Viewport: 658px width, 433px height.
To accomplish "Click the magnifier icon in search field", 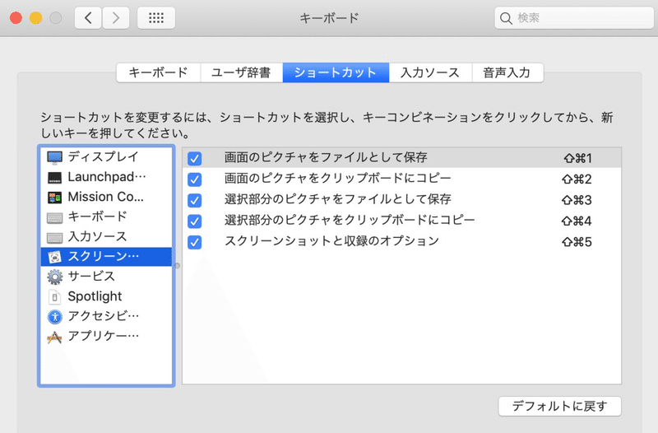I will pos(506,18).
